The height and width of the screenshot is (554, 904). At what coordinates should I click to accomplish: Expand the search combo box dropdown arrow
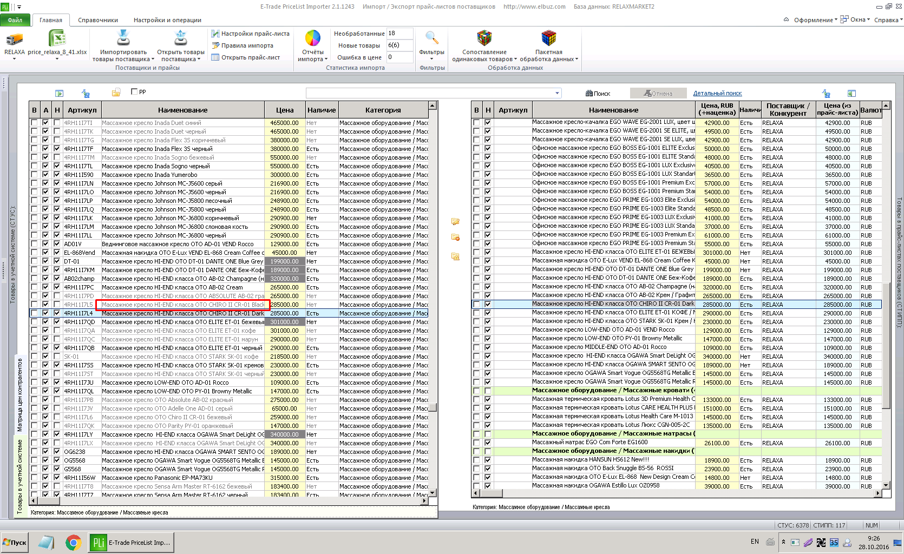tap(557, 93)
